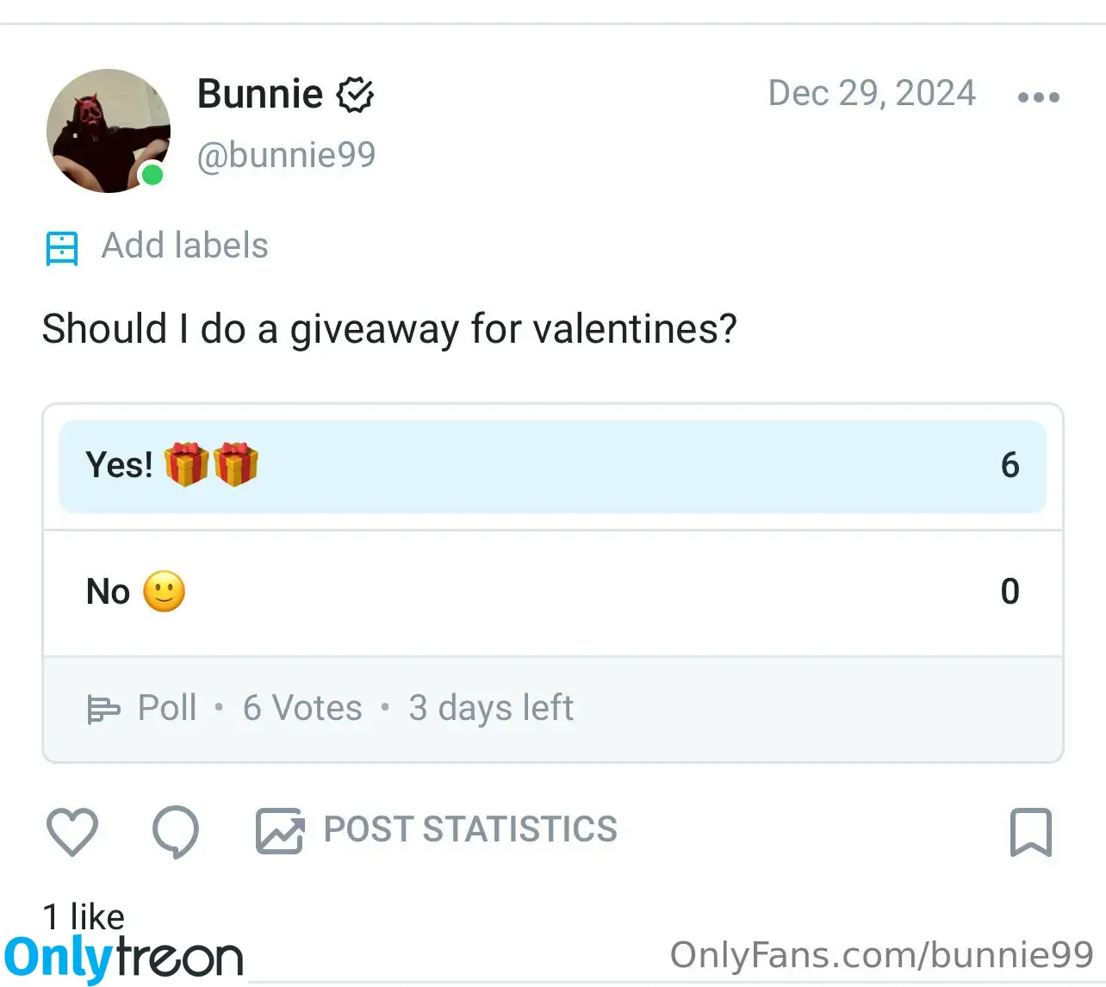Click the Bunnie display name

[260, 94]
